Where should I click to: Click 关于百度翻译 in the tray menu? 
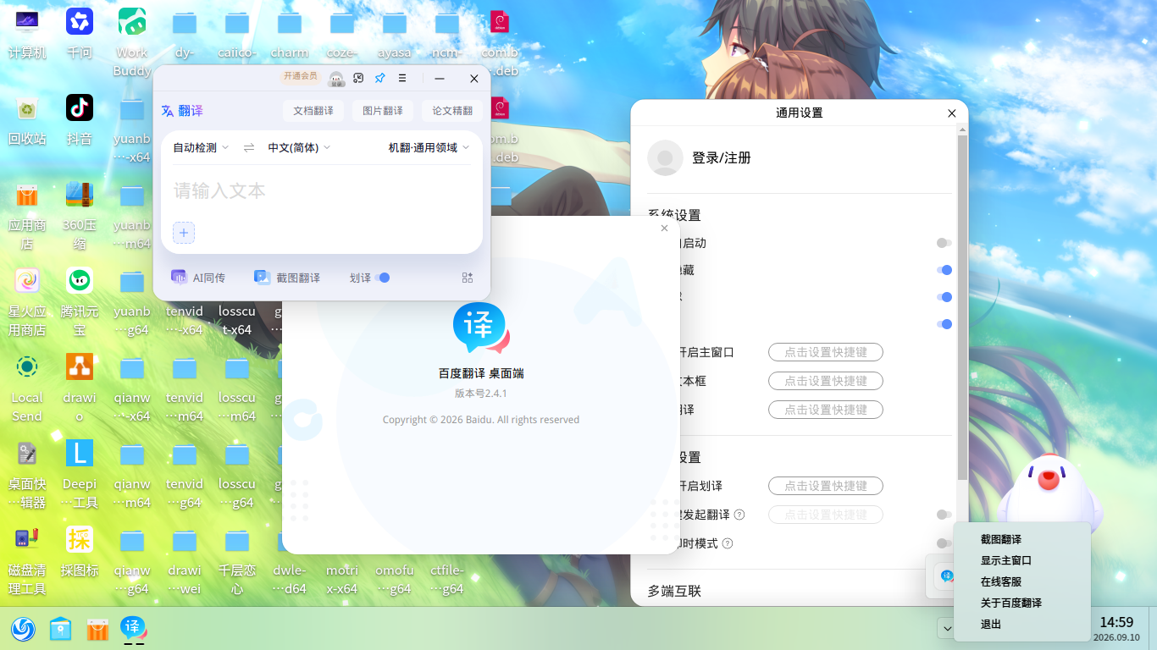click(1010, 603)
